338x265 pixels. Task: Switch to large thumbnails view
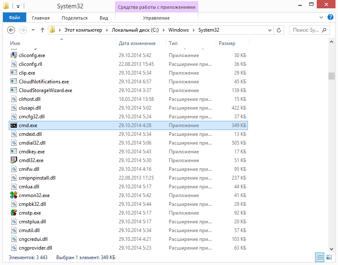329,257
